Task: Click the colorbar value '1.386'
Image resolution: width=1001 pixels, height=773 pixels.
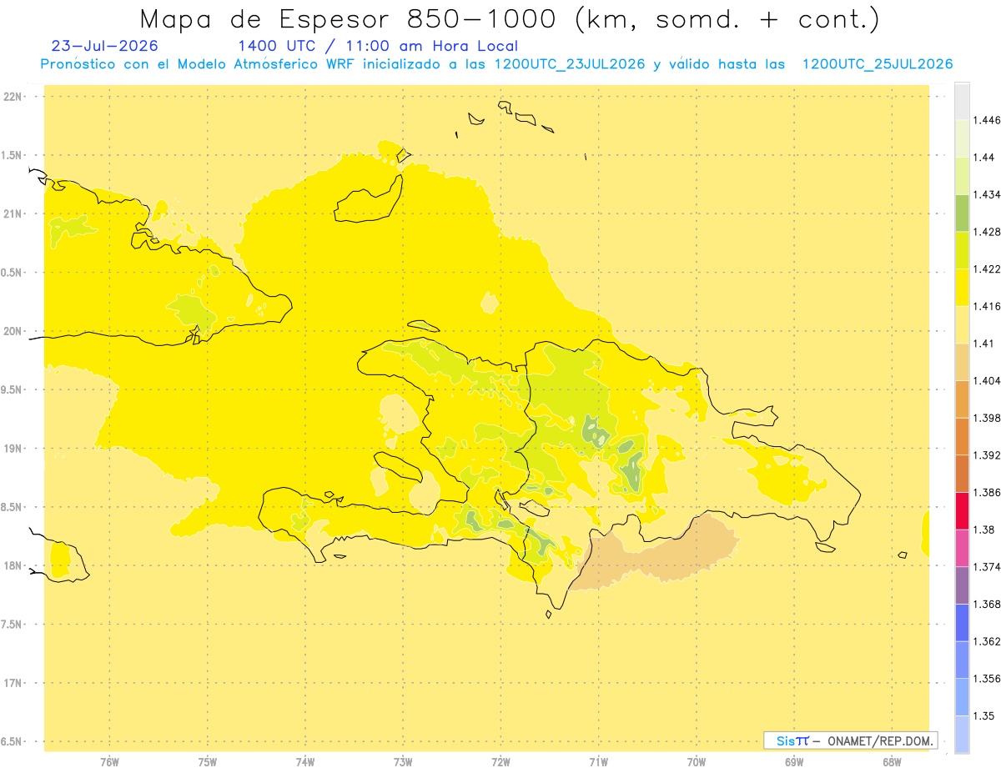Action: click(988, 492)
